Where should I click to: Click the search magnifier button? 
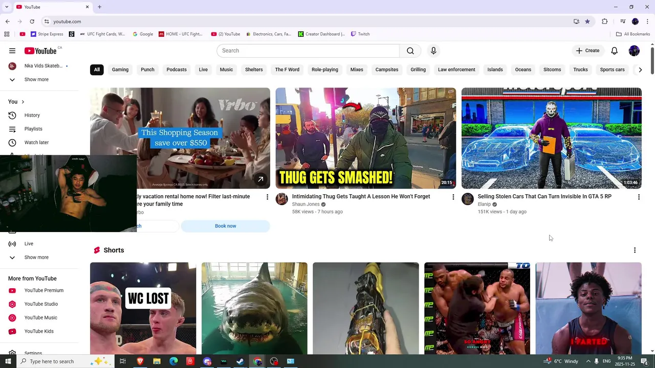pyautogui.click(x=410, y=51)
